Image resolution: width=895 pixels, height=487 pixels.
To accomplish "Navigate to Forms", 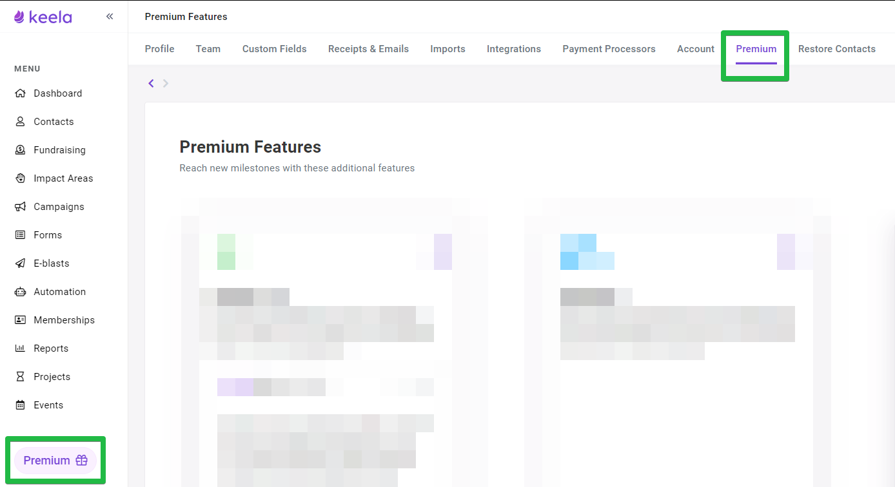I will (x=48, y=235).
